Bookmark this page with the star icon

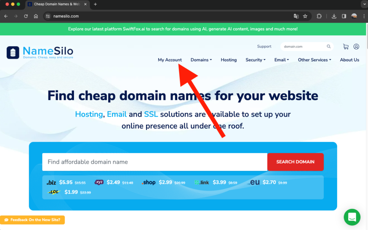point(305,16)
